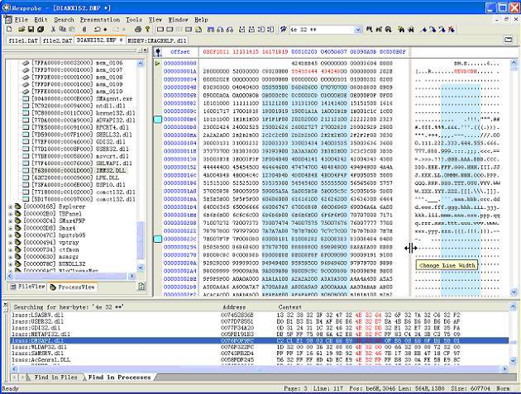Expand the [0000047C] hpztsb05 process node

coord(10,235)
